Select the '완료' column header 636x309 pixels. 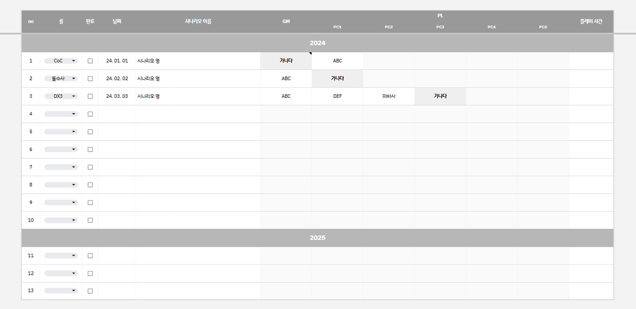[90, 21]
